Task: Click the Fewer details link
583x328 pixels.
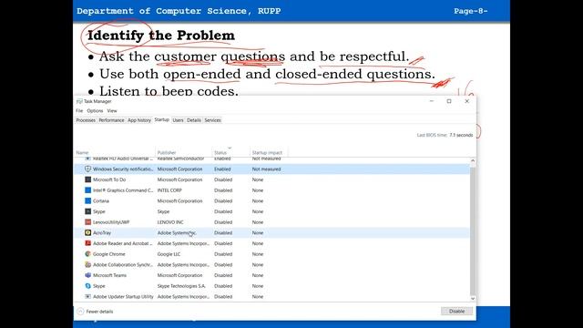Action: tap(99, 312)
